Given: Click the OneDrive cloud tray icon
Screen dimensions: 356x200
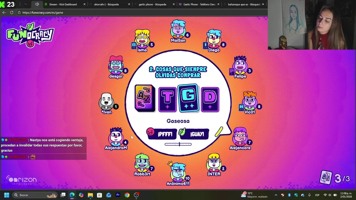Looking at the screenshot, I should (x=303, y=195).
